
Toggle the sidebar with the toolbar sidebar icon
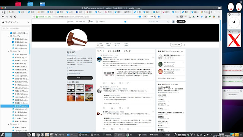[x=181, y=17]
